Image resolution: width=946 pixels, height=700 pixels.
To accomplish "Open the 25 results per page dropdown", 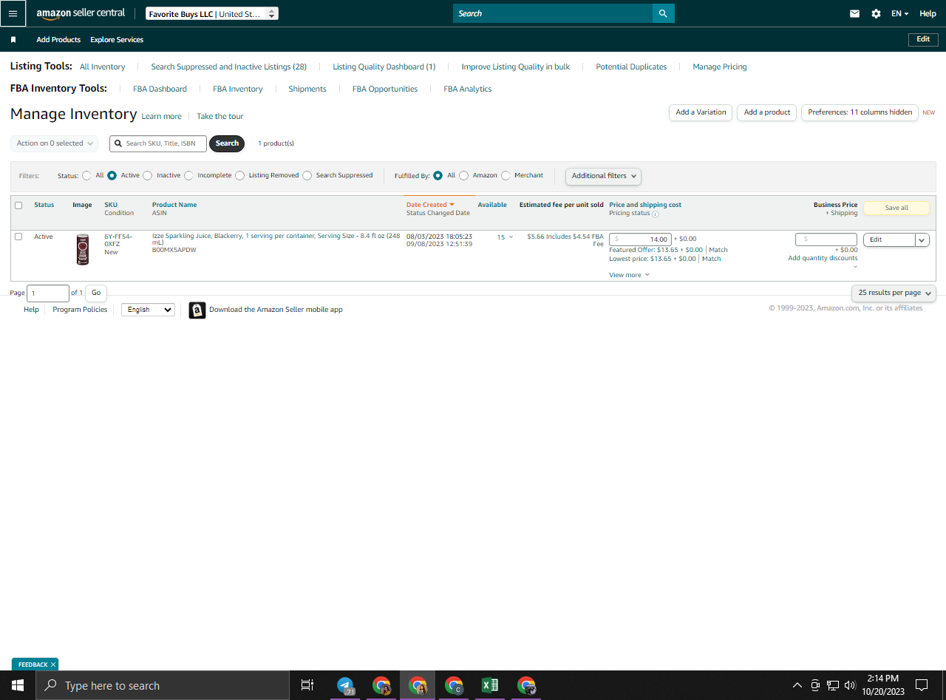I will 894,293.
